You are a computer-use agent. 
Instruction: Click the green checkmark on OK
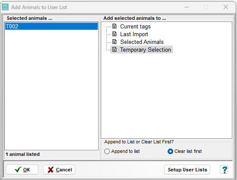click(x=18, y=170)
